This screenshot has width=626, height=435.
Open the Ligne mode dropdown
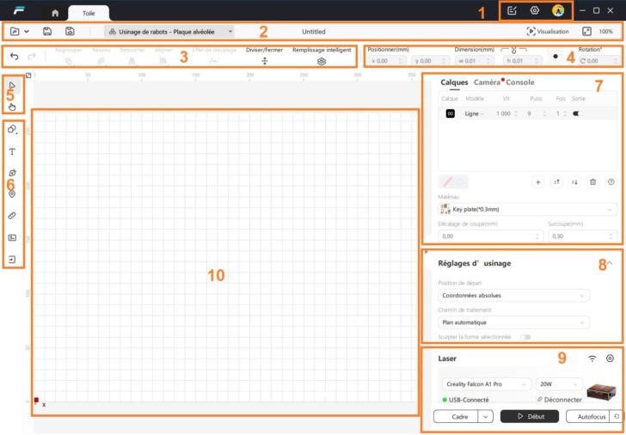475,113
